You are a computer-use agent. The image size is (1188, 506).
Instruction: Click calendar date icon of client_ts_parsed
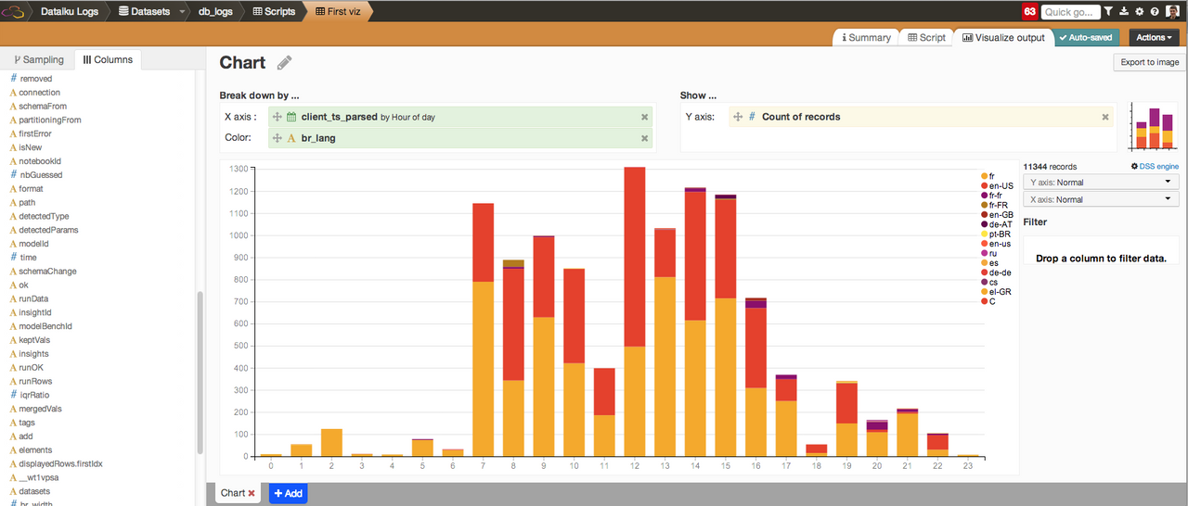point(291,117)
